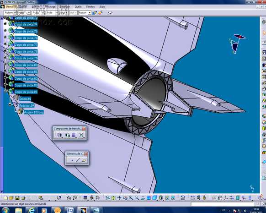Open Internet Explorer from taskbar
The height and width of the screenshot is (213, 266).
(32, 210)
